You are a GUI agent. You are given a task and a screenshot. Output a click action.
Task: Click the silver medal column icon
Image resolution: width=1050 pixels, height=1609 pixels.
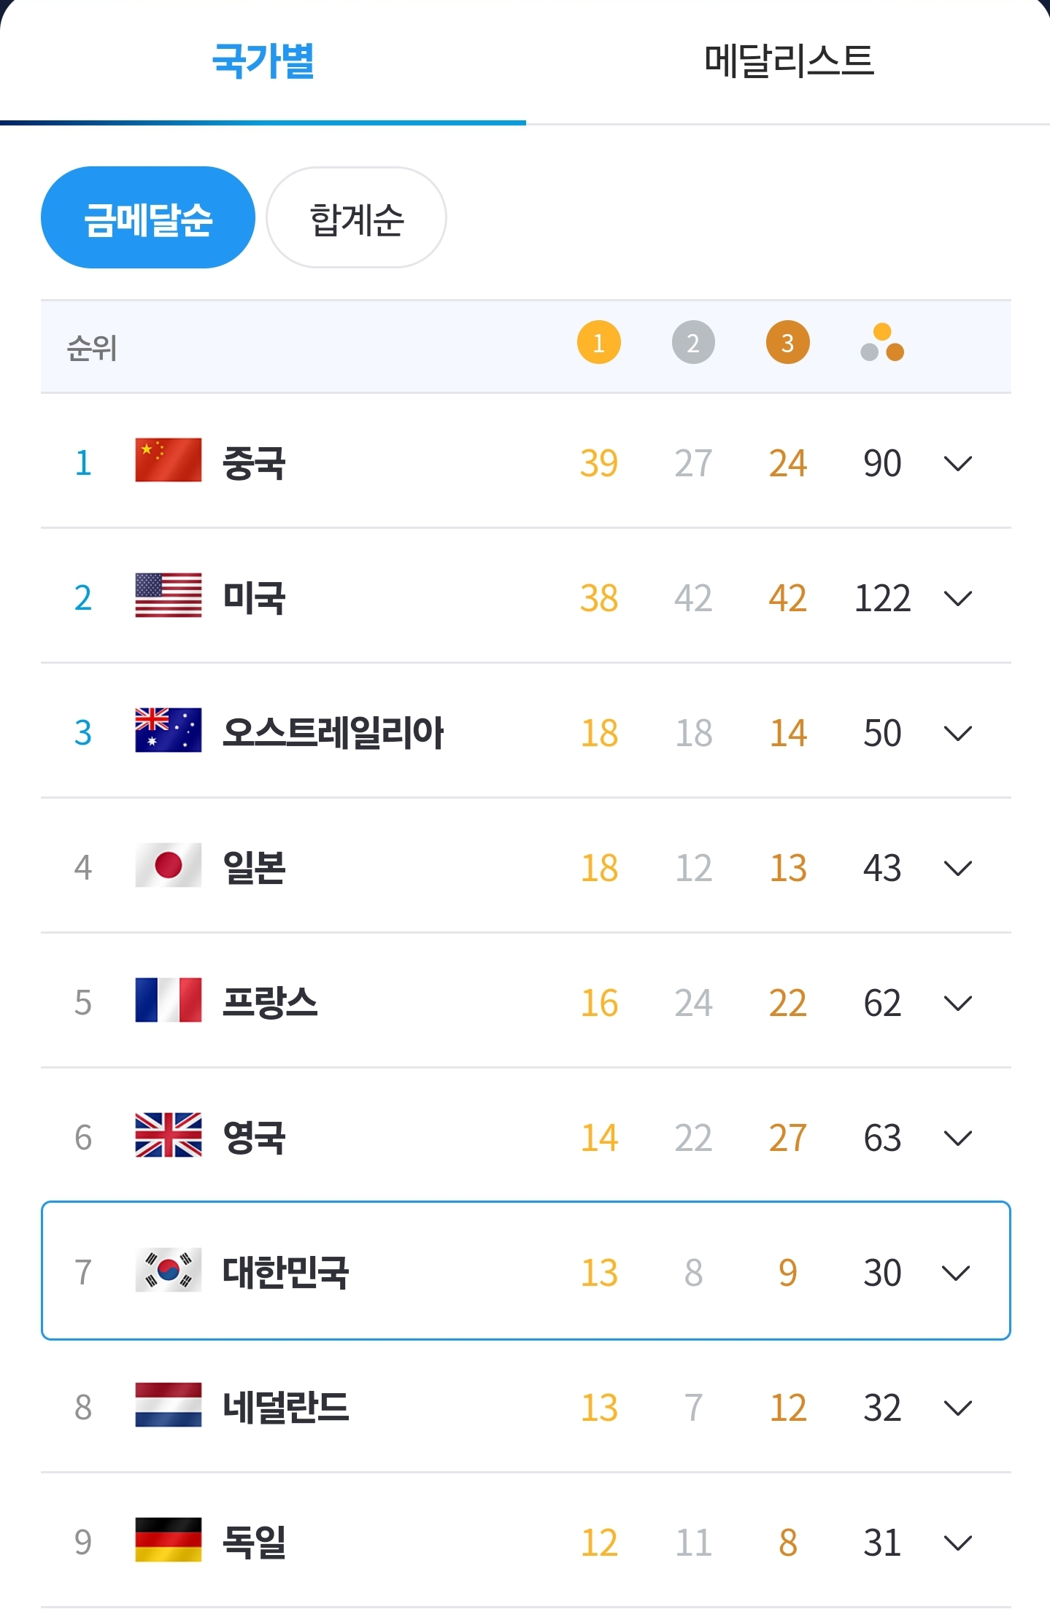coord(692,342)
